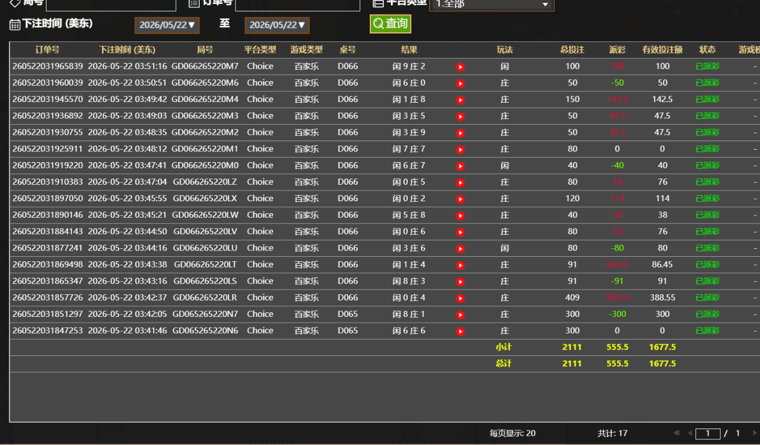The image size is (760, 445).
Task: Play video replay for round GD066265220LZ
Action: point(461,183)
